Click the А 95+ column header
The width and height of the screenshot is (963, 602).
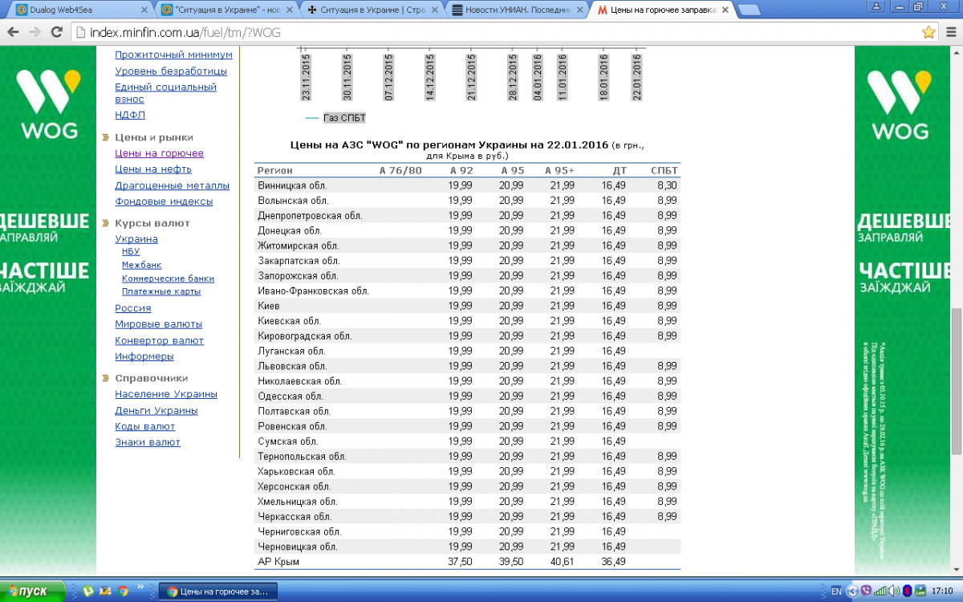click(x=559, y=170)
